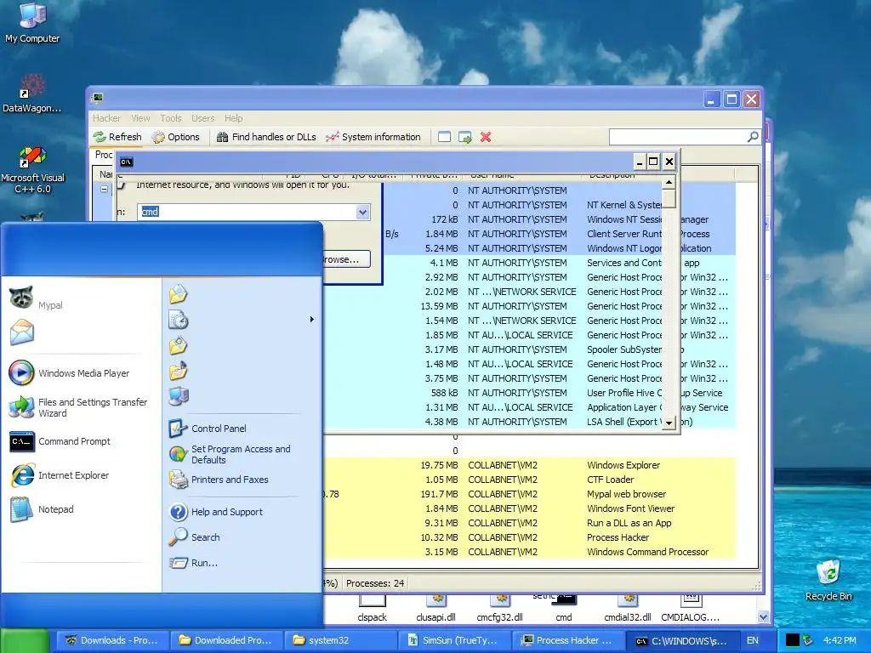Click the e-mail envelope icon in Start menu
This screenshot has height=653, width=871.
coord(22,332)
